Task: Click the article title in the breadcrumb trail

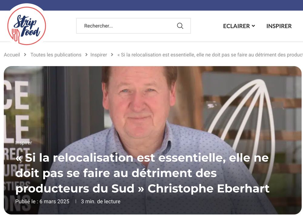Action: [210, 55]
